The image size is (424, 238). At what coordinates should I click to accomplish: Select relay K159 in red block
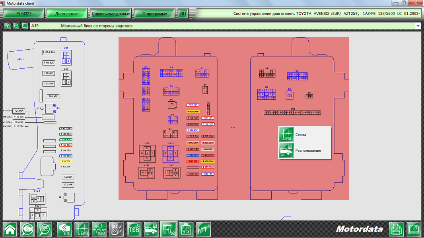(146, 172)
